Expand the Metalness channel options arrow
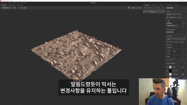This screenshot has height=105, width=187. tap(185, 71)
